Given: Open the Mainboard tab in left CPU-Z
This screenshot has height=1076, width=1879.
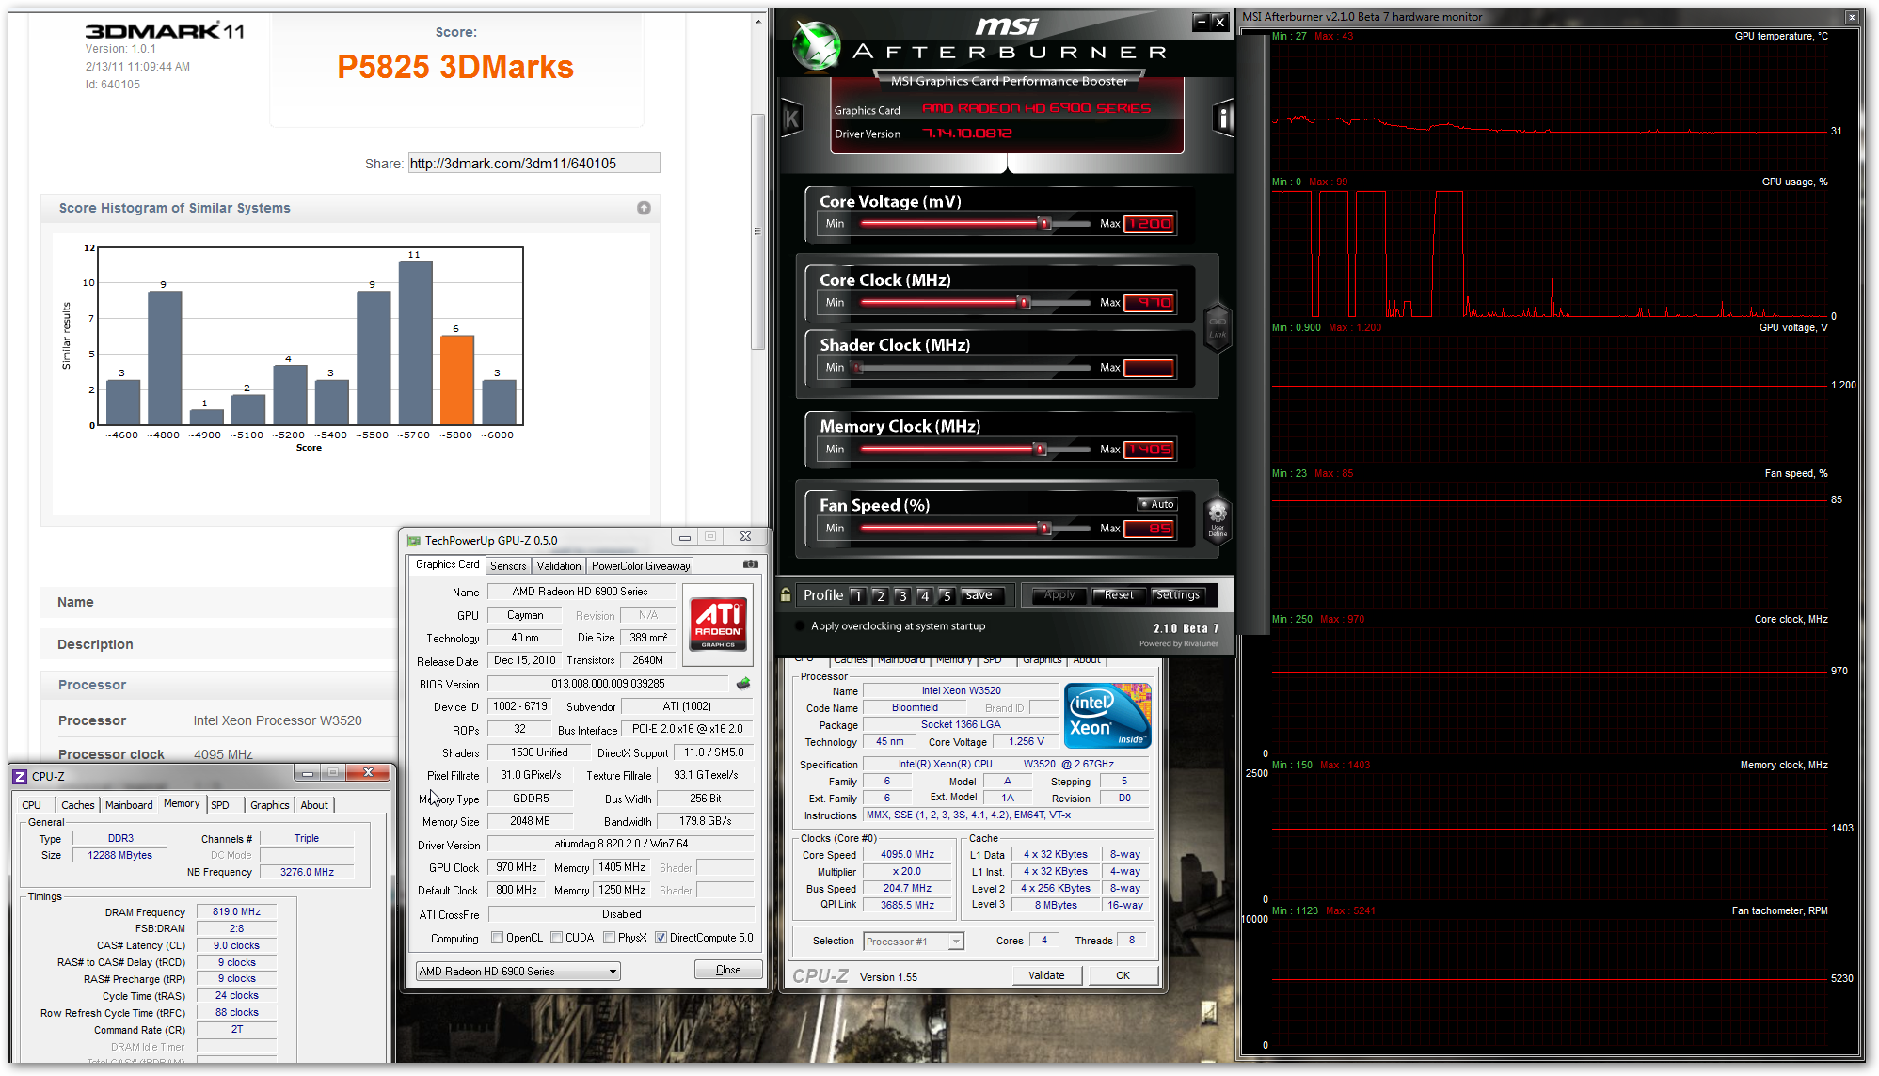Looking at the screenshot, I should click(x=129, y=805).
